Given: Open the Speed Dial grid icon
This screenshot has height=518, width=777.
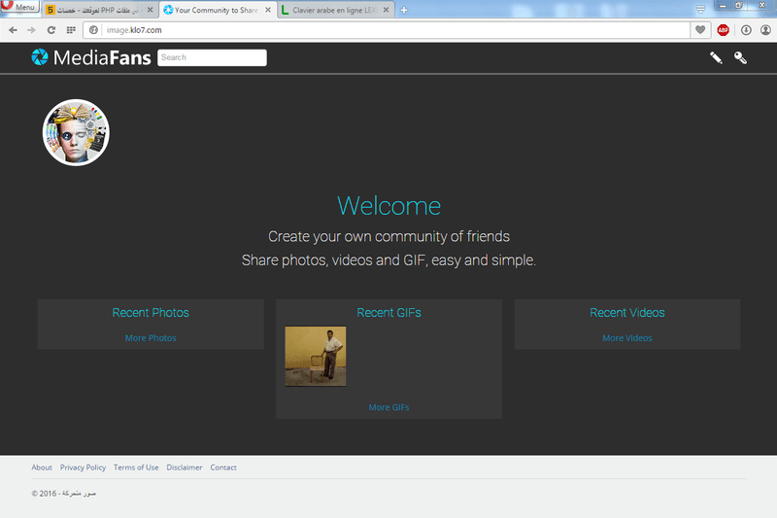Looking at the screenshot, I should point(71,30).
